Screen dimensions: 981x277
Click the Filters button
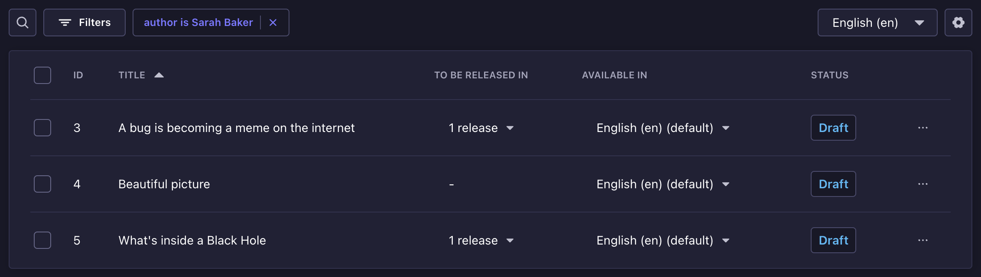[84, 22]
